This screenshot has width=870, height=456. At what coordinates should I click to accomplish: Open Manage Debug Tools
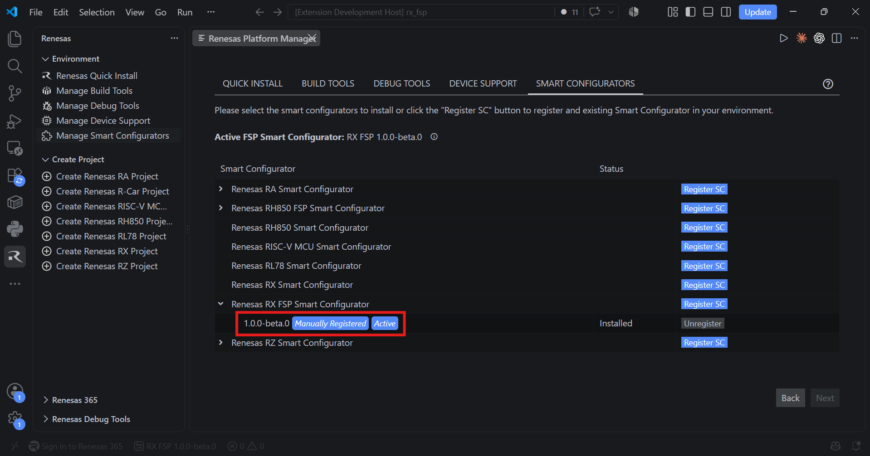98,106
